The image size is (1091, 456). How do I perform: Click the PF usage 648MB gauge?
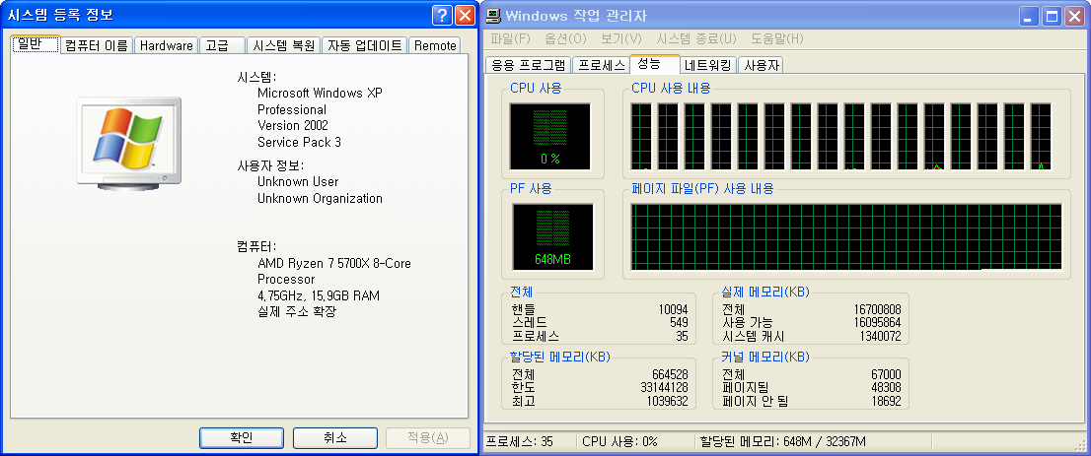(x=553, y=236)
